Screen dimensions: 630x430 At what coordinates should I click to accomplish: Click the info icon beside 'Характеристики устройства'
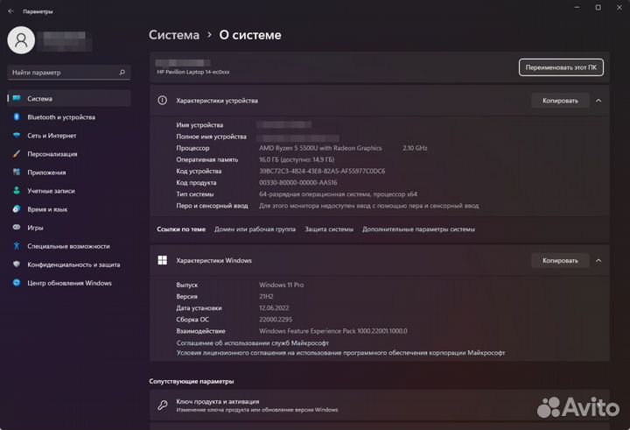(163, 101)
